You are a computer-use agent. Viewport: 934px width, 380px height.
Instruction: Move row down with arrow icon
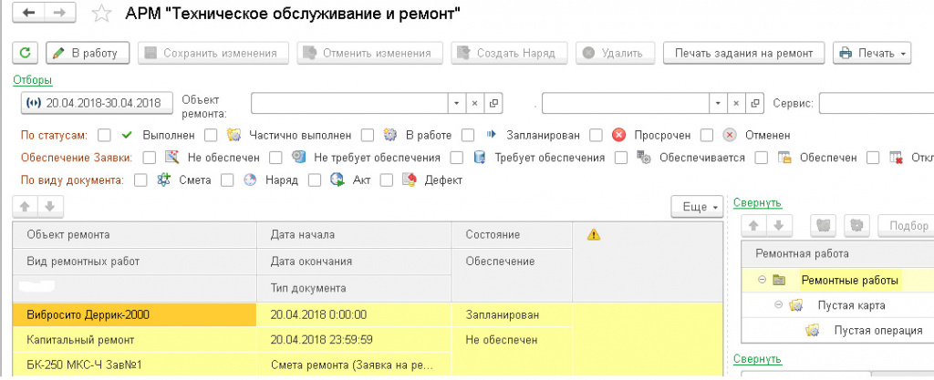(x=49, y=206)
